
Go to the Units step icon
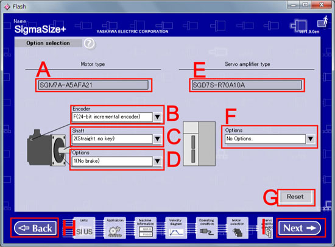pos(85,228)
